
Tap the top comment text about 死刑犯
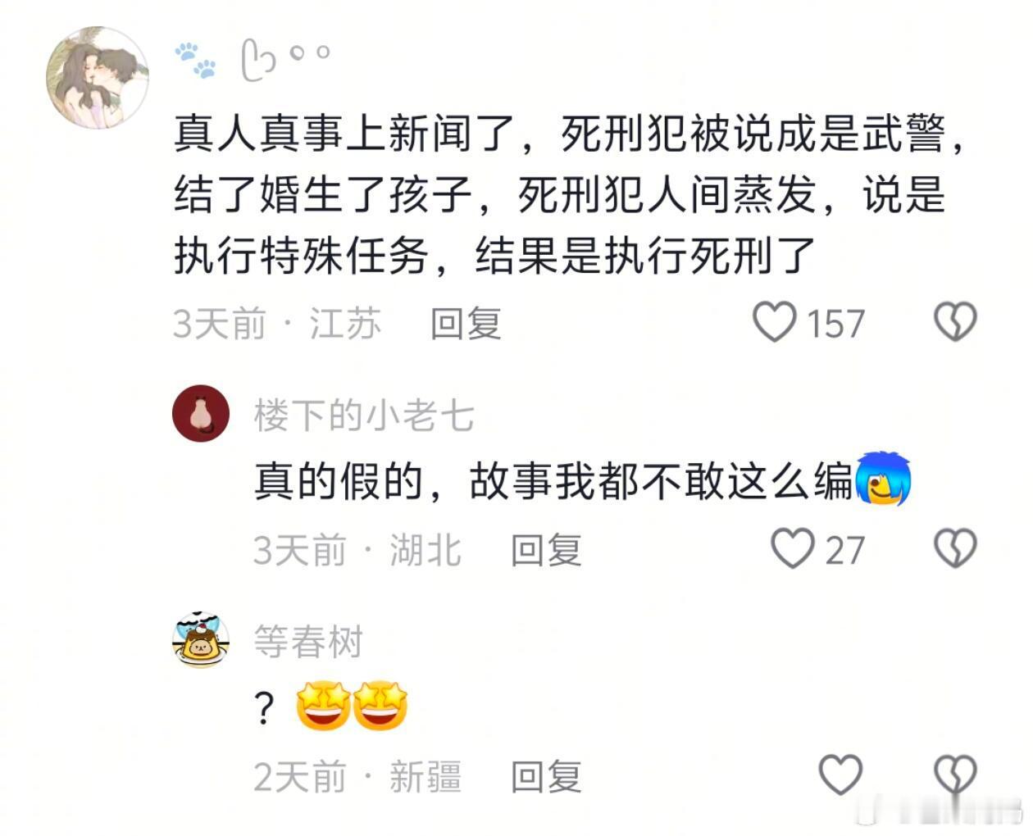point(570,194)
